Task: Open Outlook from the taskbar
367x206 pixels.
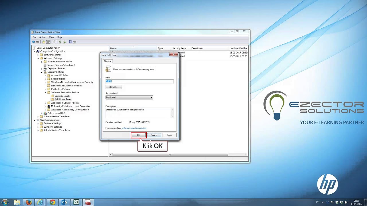Action: pos(64,202)
